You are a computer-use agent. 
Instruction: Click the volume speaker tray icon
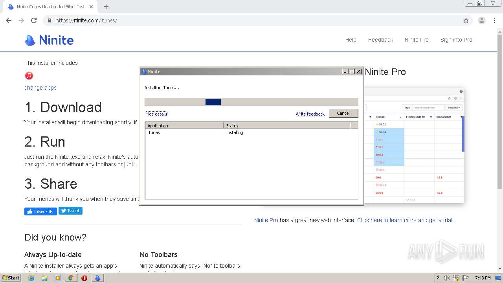click(x=447, y=278)
